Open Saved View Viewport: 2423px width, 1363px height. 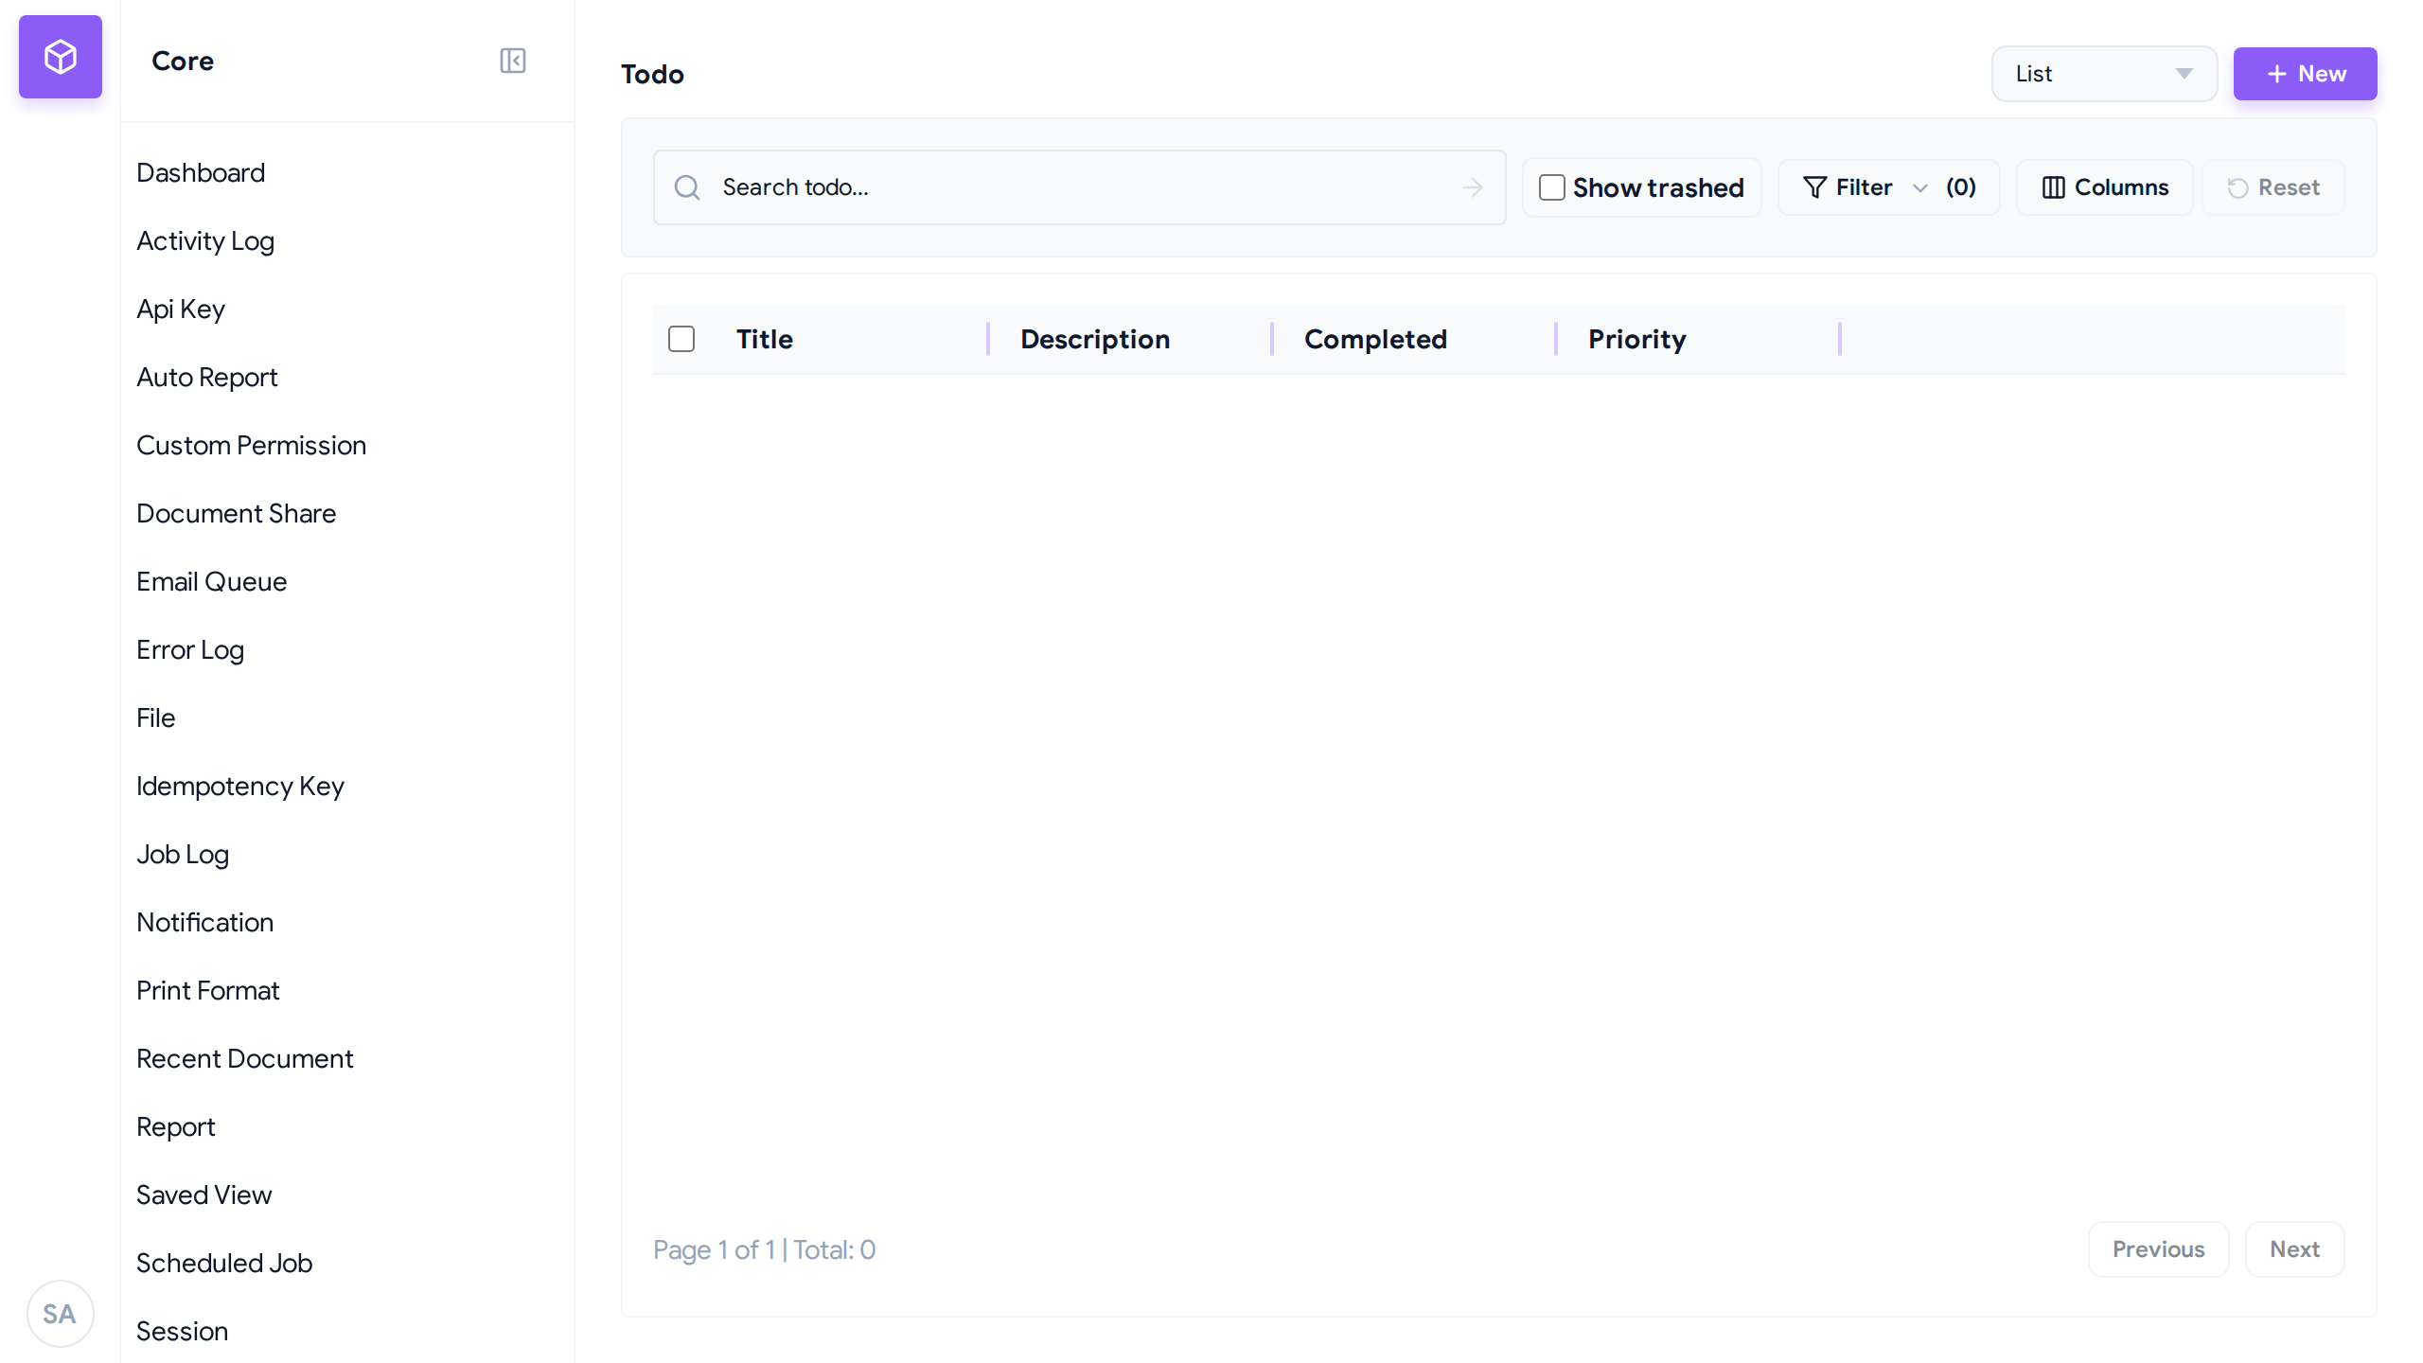pyautogui.click(x=204, y=1195)
